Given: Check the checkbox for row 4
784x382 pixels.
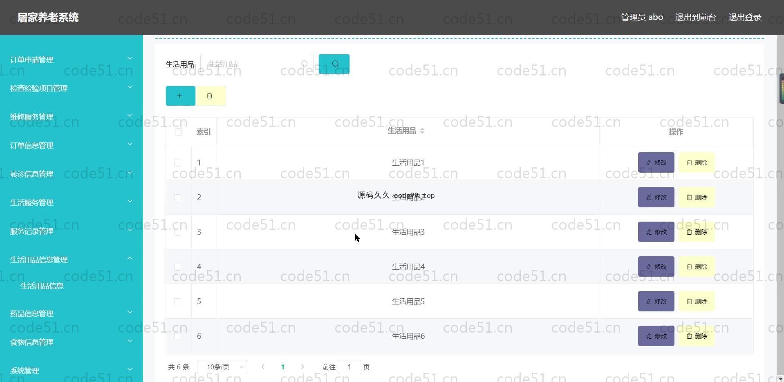Looking at the screenshot, I should pyautogui.click(x=177, y=267).
